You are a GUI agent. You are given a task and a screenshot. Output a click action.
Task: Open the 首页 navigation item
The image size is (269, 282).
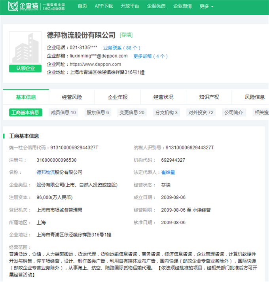pos(82,6)
